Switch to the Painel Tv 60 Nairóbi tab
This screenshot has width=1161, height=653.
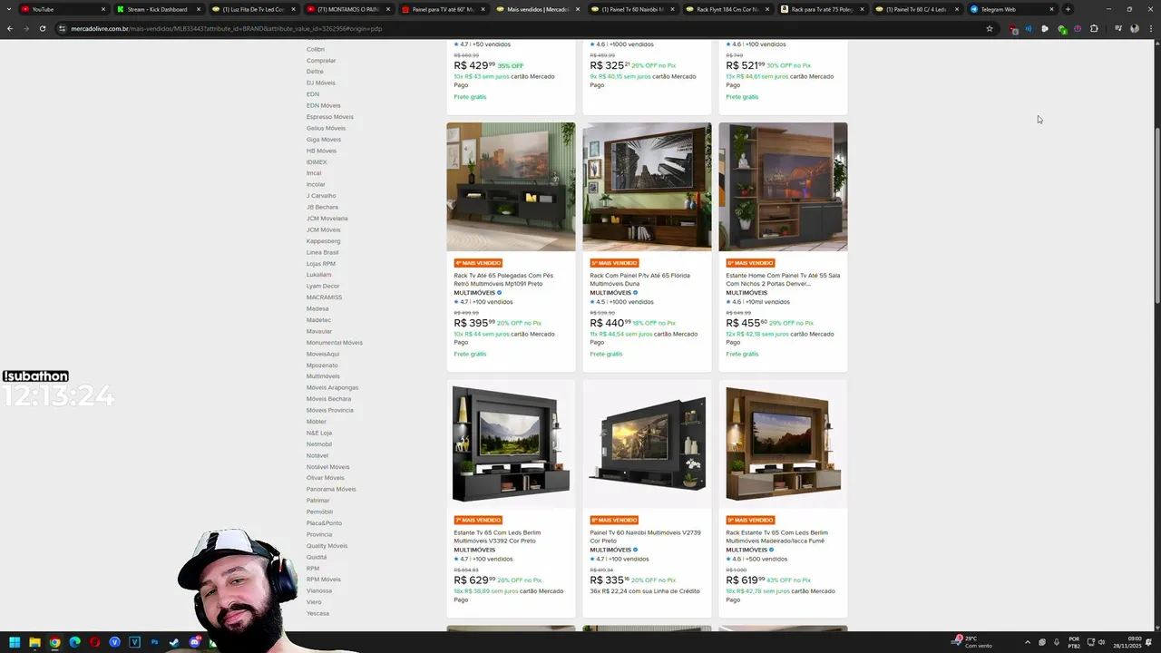(632, 9)
